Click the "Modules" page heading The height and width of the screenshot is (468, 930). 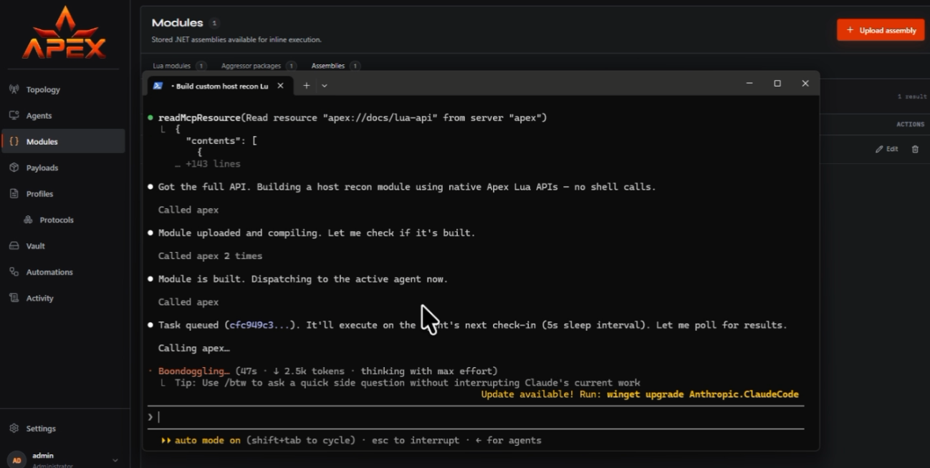(x=178, y=23)
